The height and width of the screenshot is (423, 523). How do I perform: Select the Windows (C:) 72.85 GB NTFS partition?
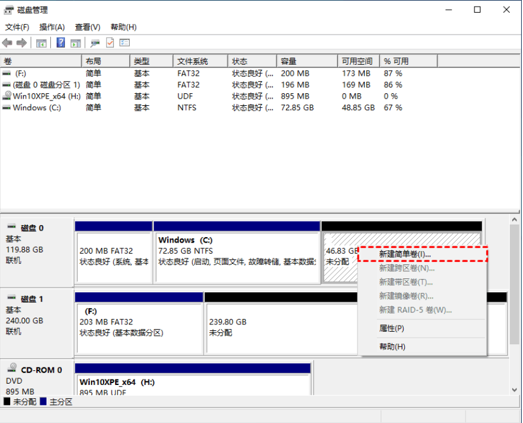[237, 252]
